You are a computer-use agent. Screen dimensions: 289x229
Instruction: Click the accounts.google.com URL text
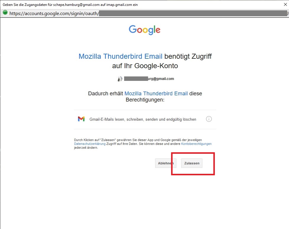click(54, 14)
